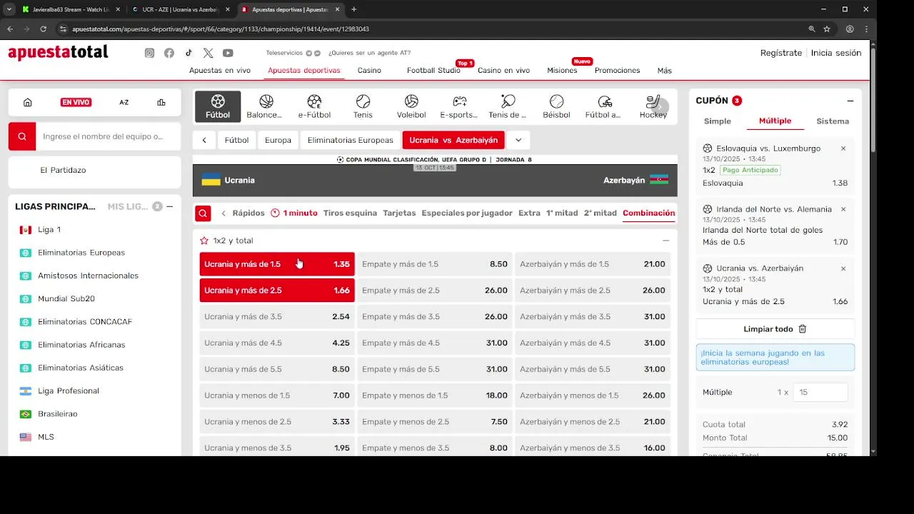This screenshot has width=914, height=514.
Task: Open the YouTube social icon
Action: [228, 53]
